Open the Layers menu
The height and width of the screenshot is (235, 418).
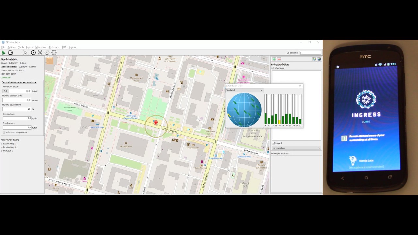pos(29,47)
